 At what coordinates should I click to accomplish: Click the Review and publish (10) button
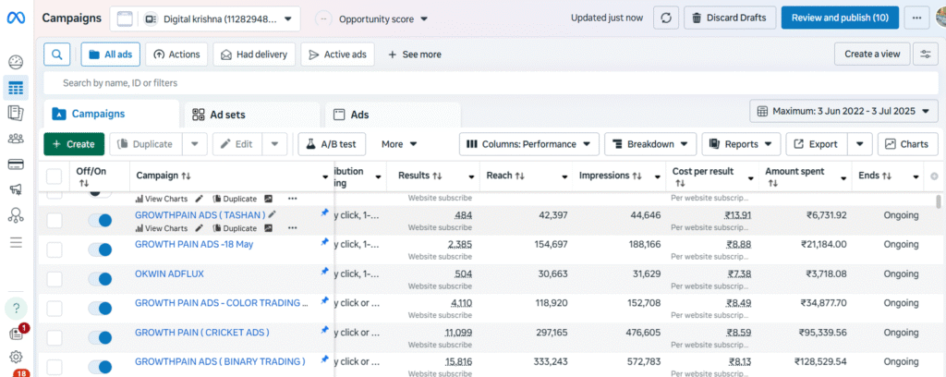tap(840, 18)
